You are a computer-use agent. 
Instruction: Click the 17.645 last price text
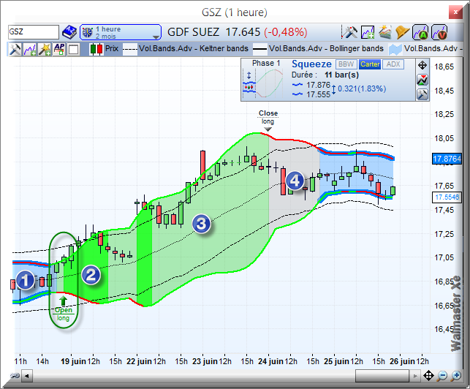click(243, 32)
